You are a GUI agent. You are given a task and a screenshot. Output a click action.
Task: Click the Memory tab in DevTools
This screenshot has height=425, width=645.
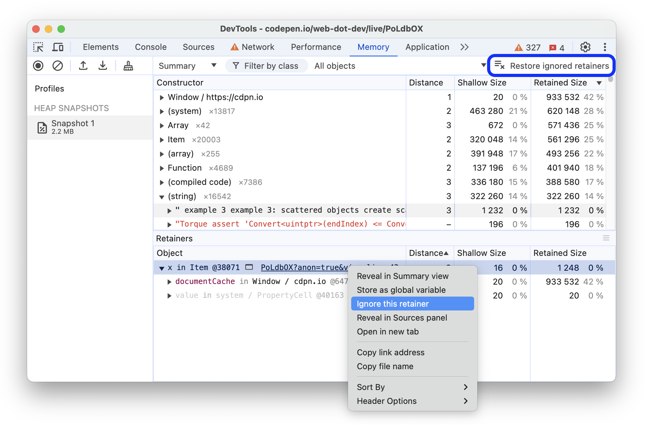pos(374,46)
